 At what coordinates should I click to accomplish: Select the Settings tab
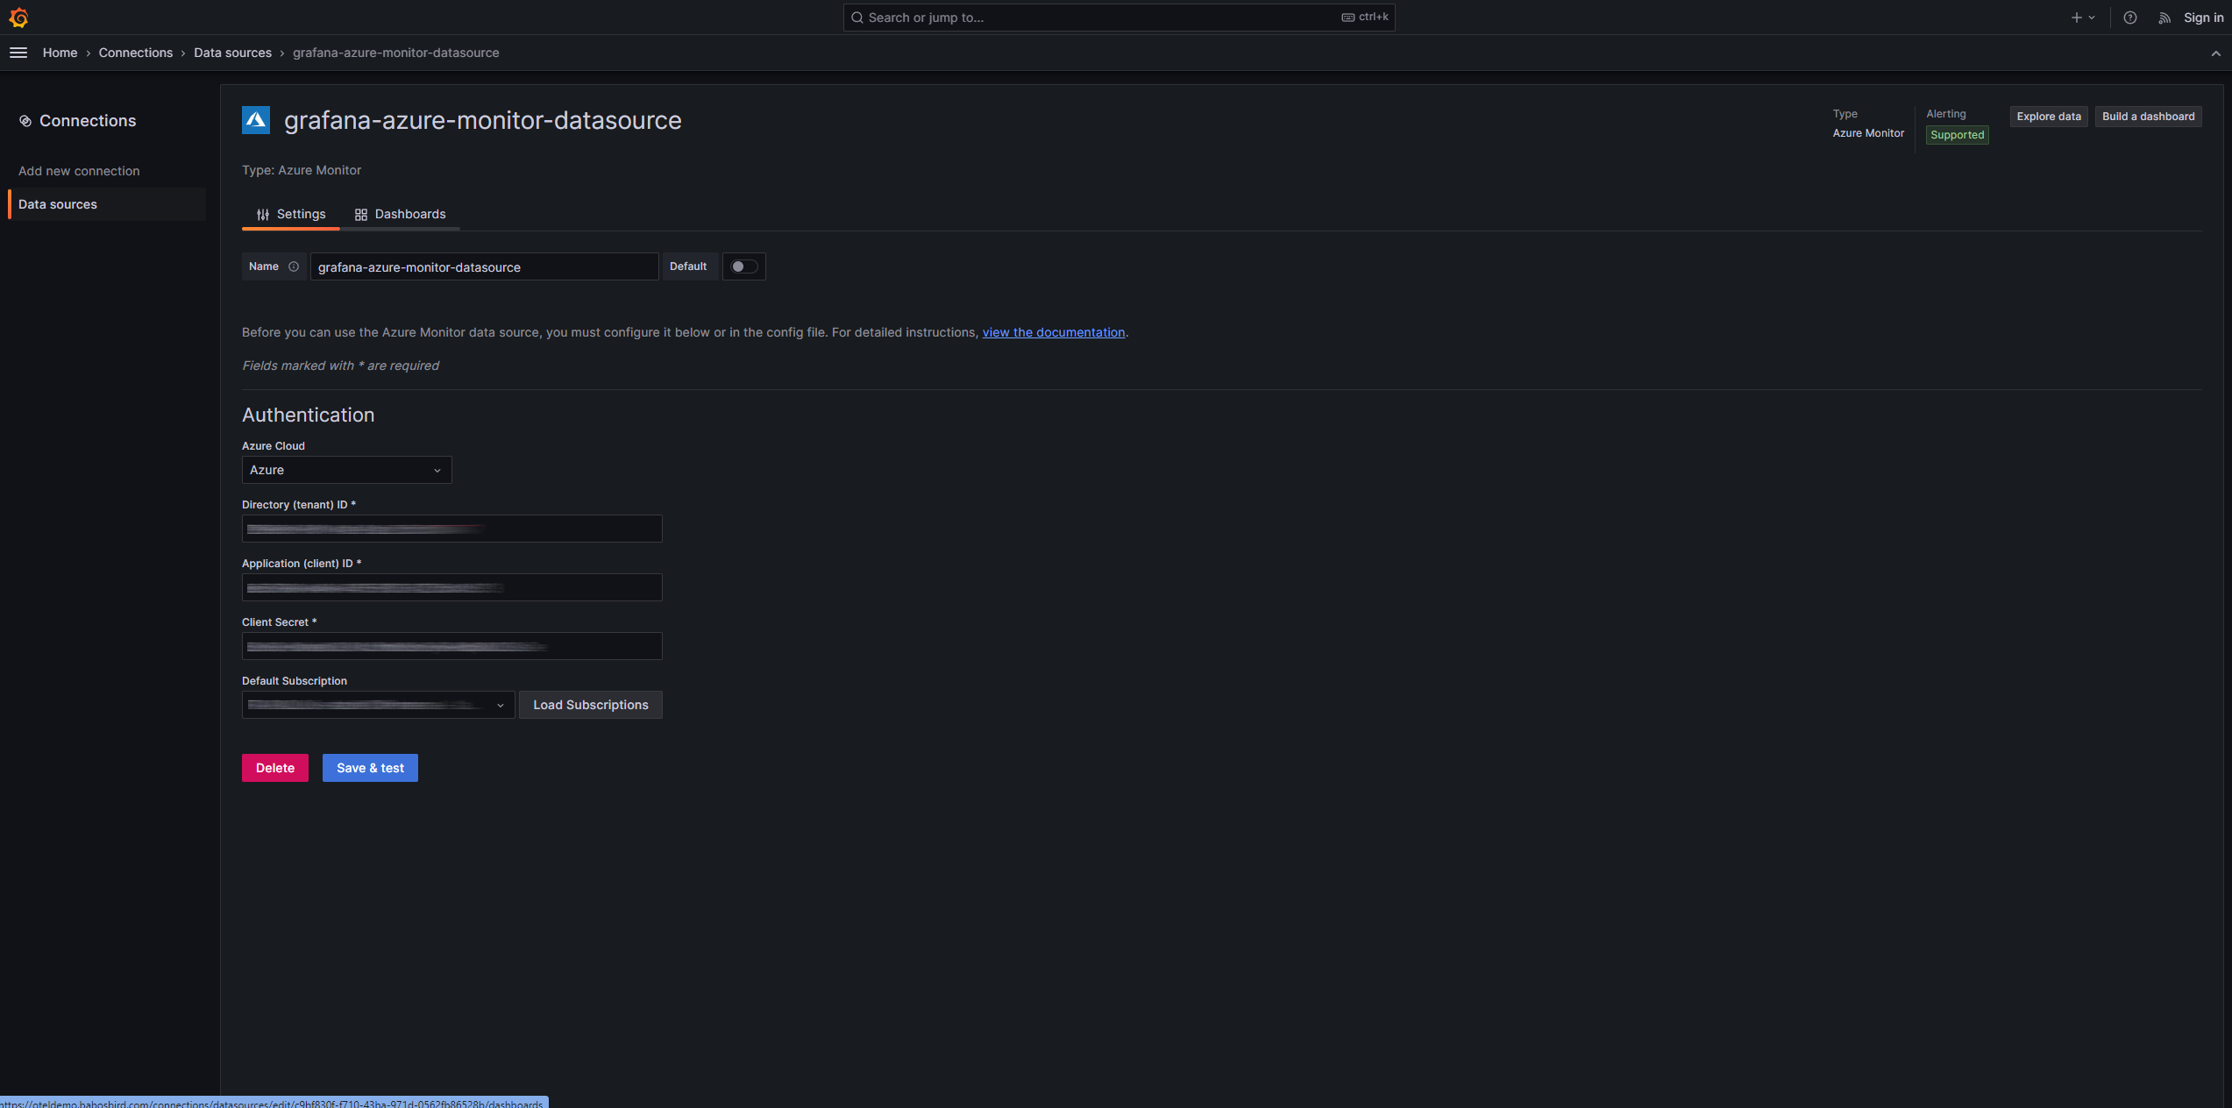click(291, 214)
